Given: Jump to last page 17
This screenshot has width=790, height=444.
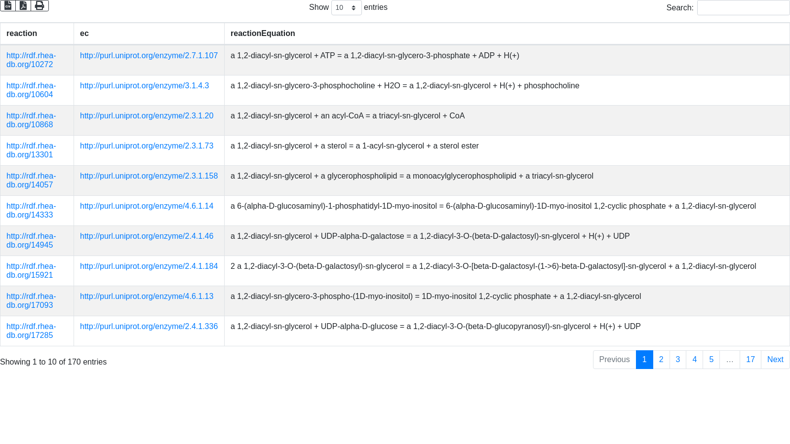Looking at the screenshot, I should (x=750, y=360).
